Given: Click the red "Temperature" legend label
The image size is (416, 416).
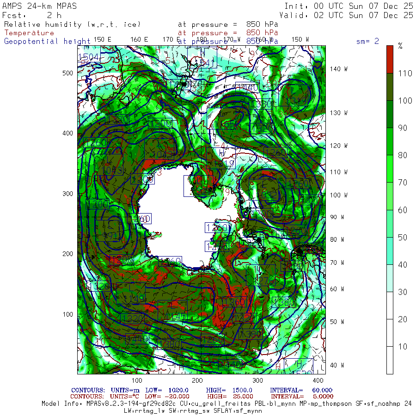Looking at the screenshot, I should 29,33.
